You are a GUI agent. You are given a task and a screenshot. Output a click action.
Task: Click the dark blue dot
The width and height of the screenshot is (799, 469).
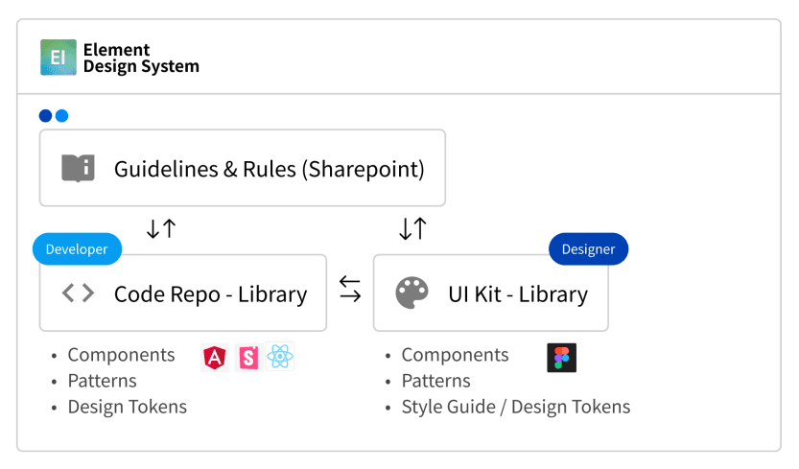click(x=45, y=116)
